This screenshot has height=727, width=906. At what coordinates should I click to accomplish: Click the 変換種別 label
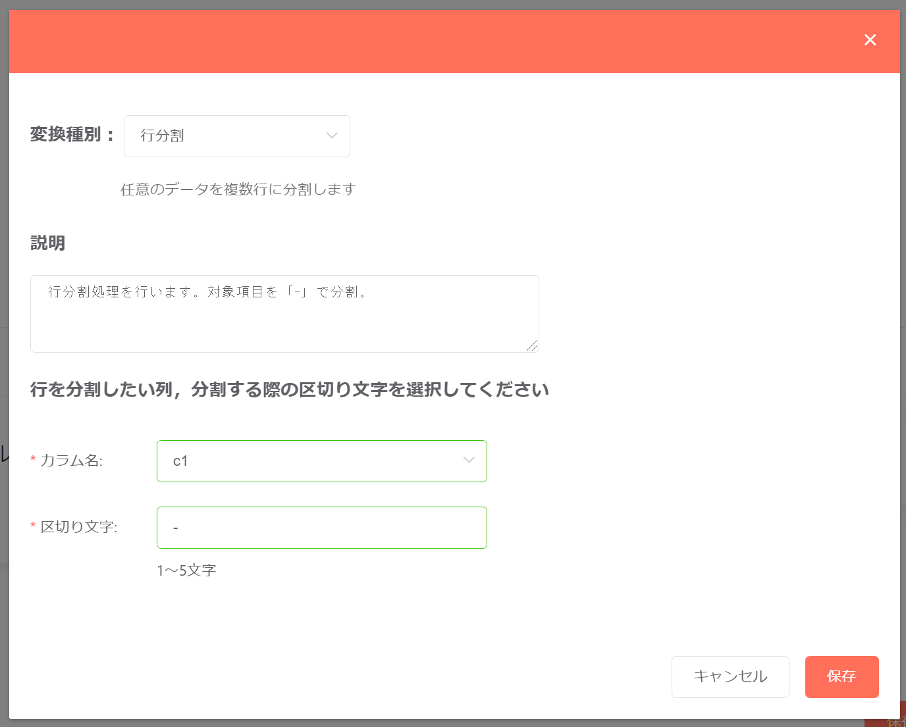coord(72,134)
